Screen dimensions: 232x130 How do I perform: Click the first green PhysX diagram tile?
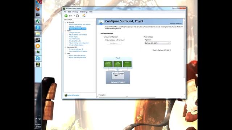tap(108, 64)
